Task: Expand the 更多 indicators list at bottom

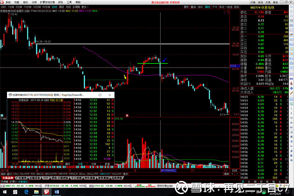Action: pyautogui.click(x=126, y=174)
